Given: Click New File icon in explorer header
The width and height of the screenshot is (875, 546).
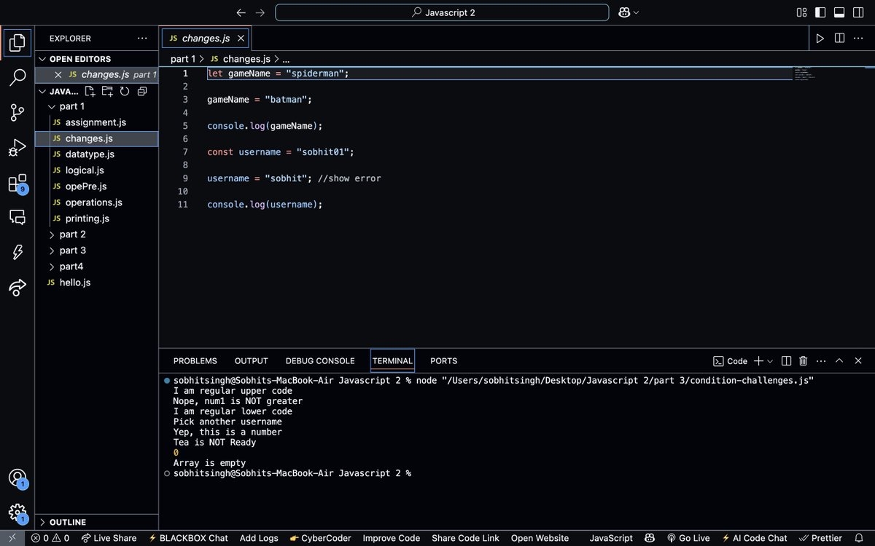Looking at the screenshot, I should 90,92.
